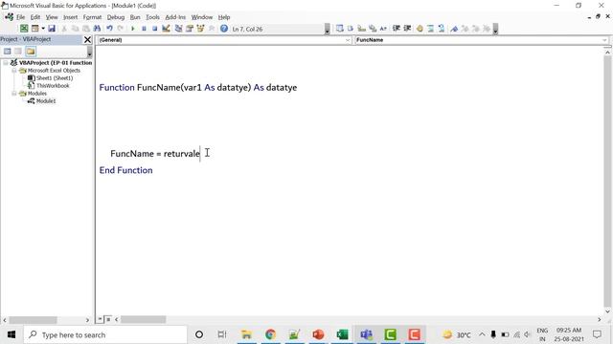Open the Format menu
This screenshot has width=613, height=344.
tap(92, 17)
